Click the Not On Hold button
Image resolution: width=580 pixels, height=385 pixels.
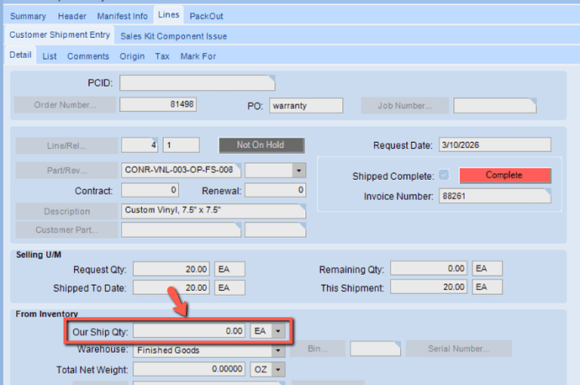(261, 145)
